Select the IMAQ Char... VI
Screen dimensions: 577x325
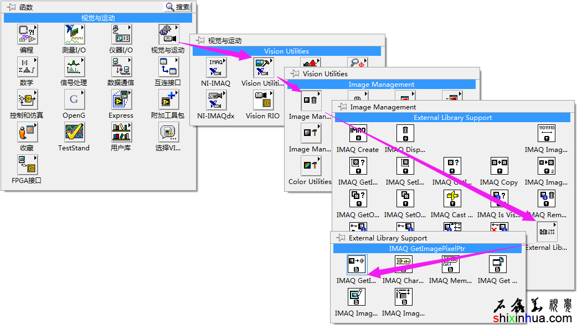(x=404, y=265)
